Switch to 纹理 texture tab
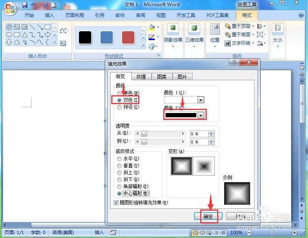The height and width of the screenshot is (238, 308). click(141, 77)
